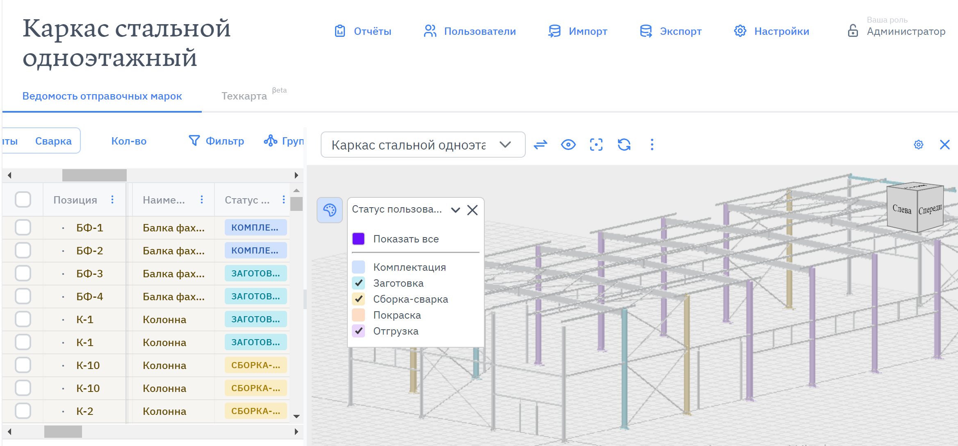Click the focus frame icon
This screenshot has height=446, width=958.
596,145
